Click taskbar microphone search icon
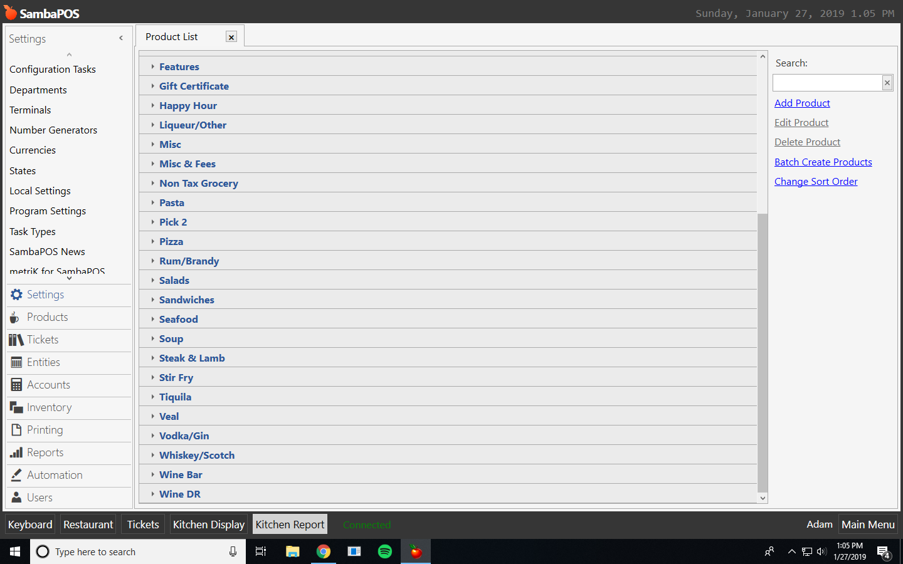 coord(233,551)
